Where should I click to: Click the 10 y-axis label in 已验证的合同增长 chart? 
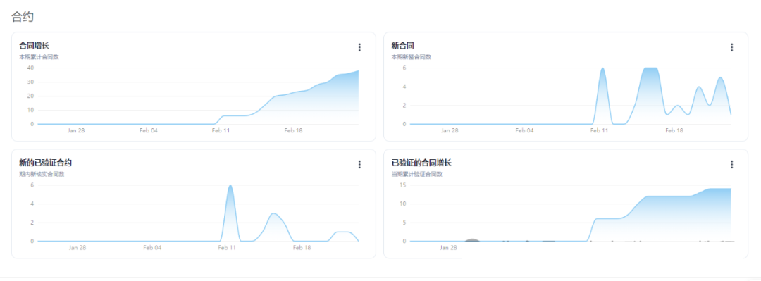403,204
